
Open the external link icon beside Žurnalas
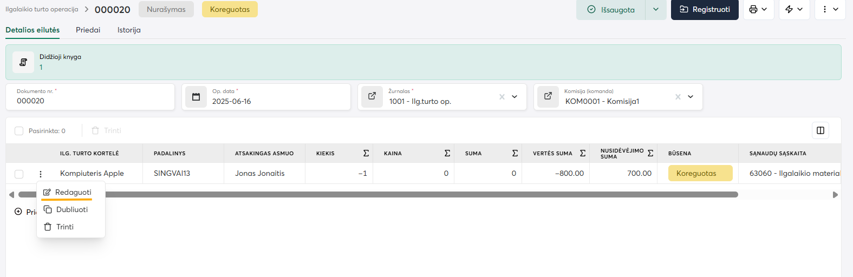click(x=372, y=96)
